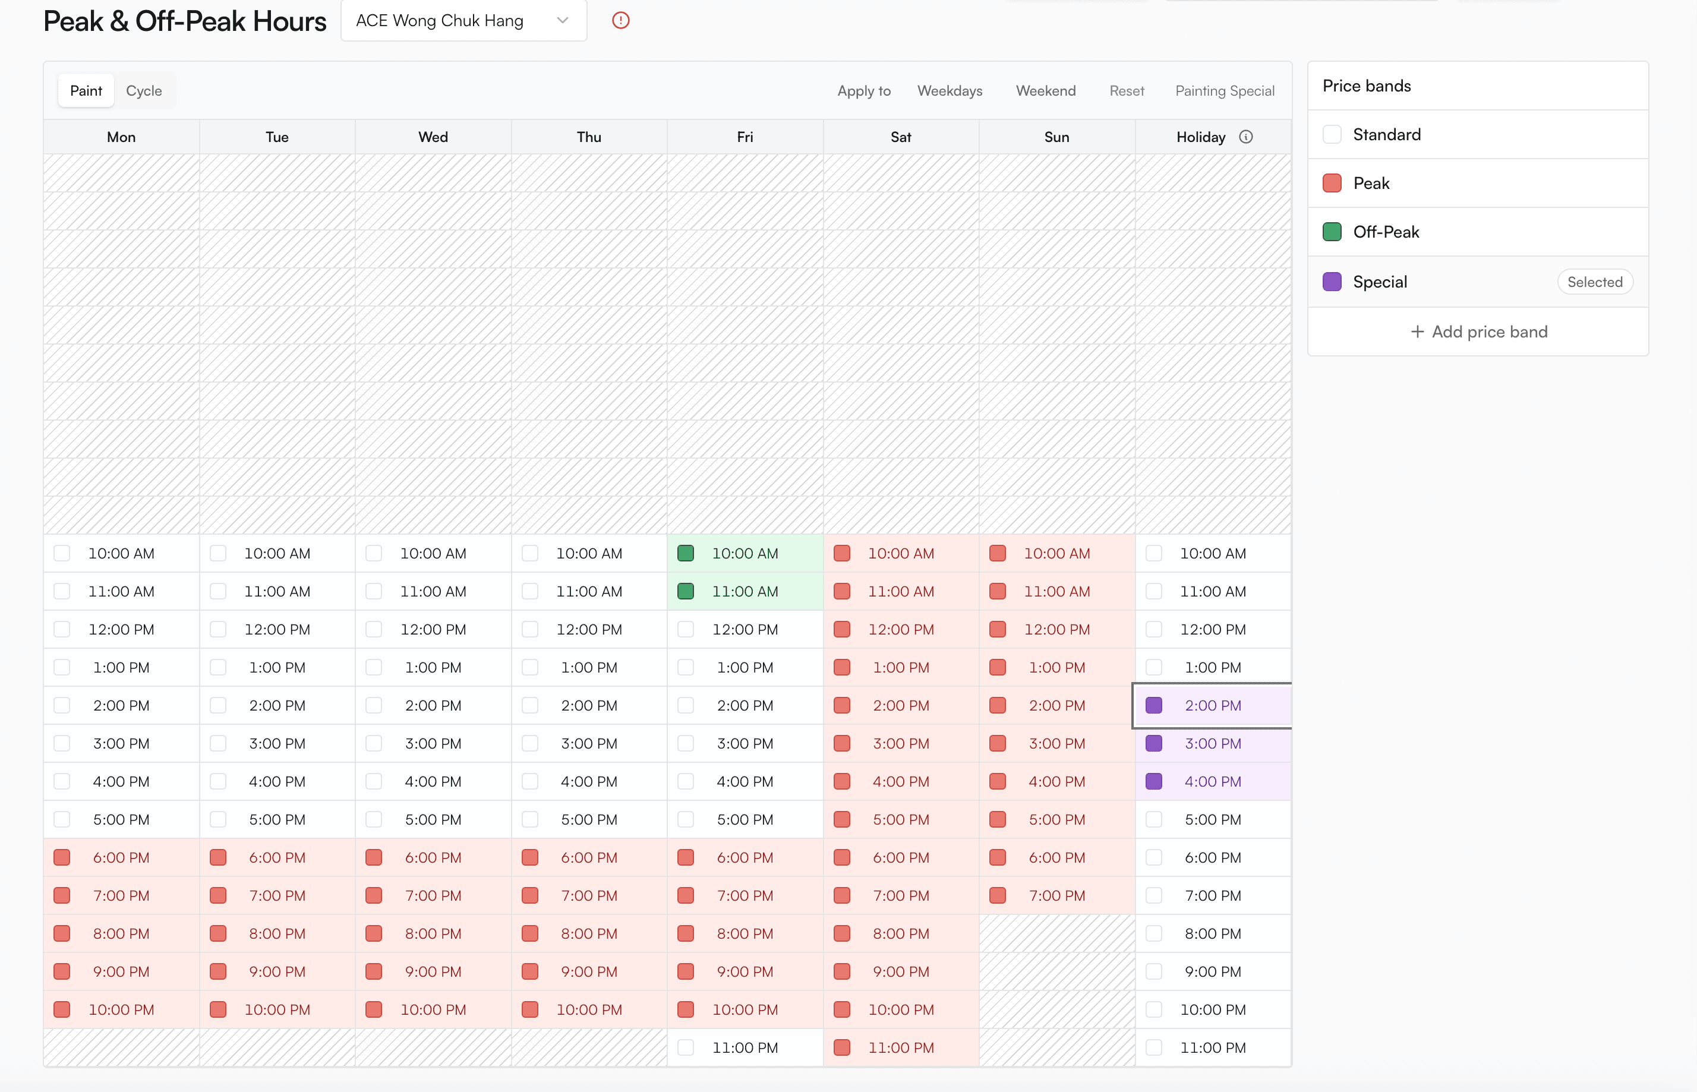Toggle Tuesday 11:00 AM slot checkbox

coord(217,591)
